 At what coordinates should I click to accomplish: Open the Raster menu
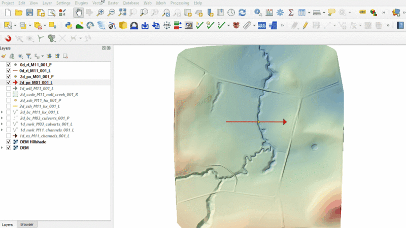click(113, 3)
